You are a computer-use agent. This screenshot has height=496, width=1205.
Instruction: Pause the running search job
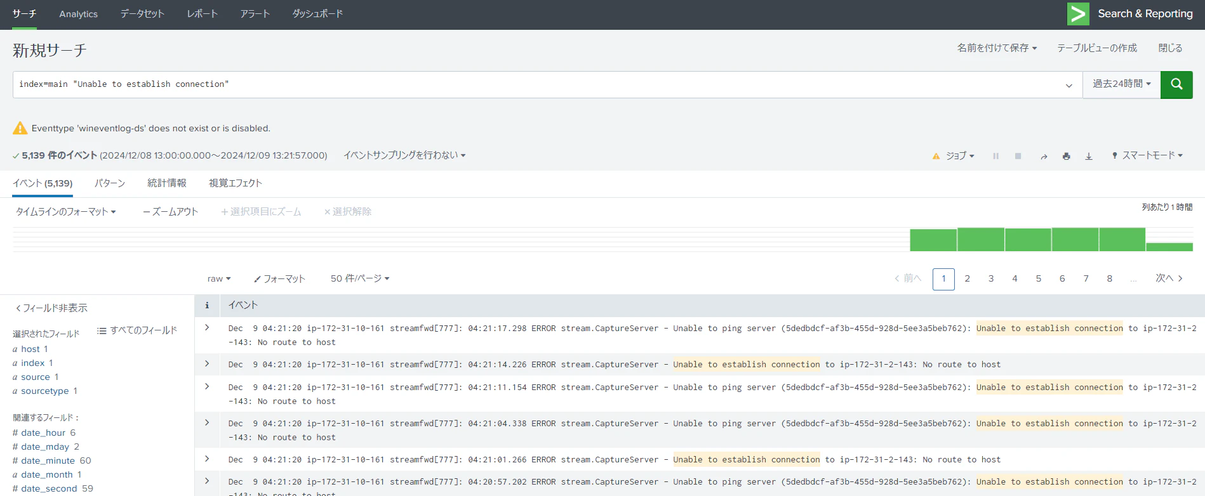[995, 156]
